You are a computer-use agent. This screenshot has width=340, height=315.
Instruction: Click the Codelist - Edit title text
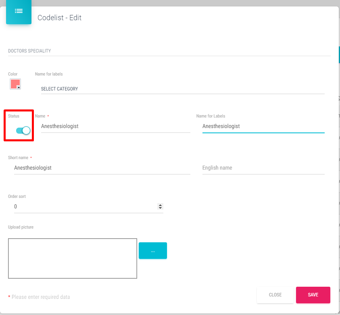tap(59, 18)
